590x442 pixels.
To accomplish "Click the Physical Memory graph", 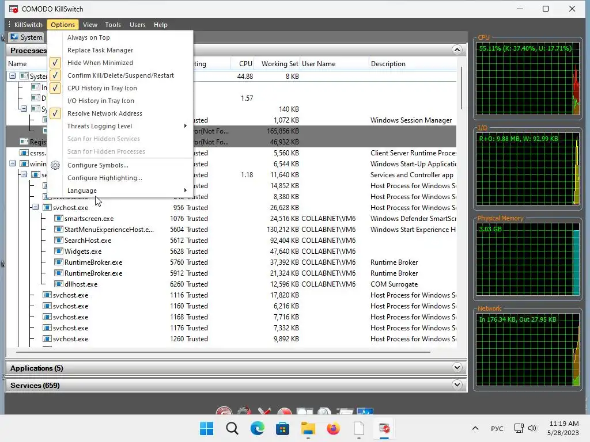I will click(528, 260).
